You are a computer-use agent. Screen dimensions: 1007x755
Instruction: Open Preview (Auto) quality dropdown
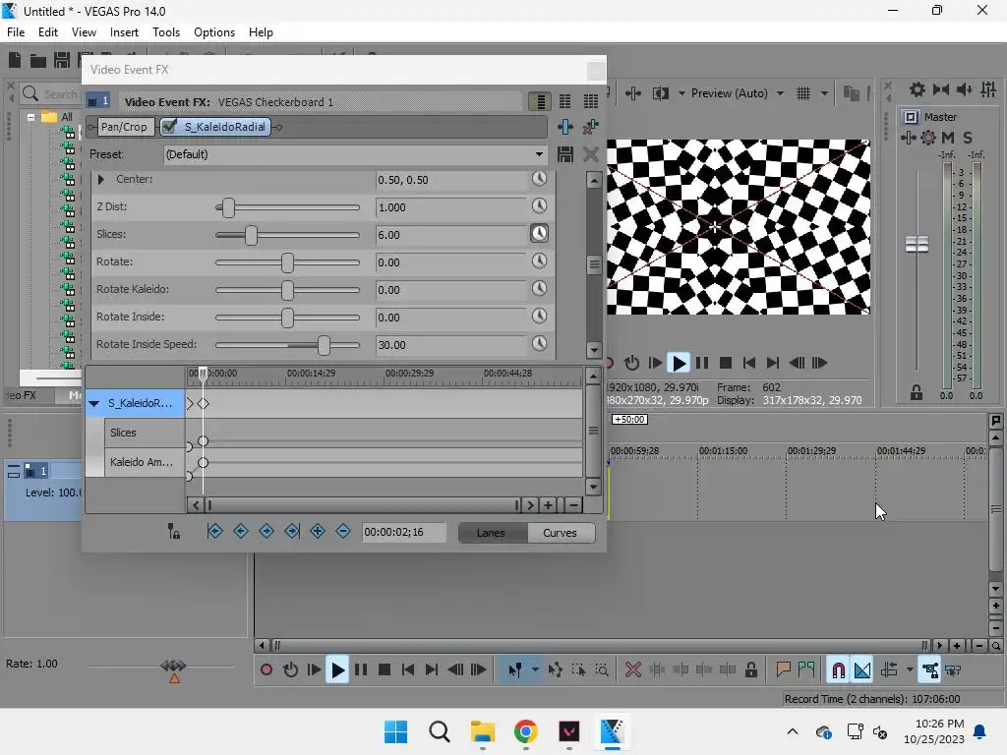pyautogui.click(x=780, y=93)
